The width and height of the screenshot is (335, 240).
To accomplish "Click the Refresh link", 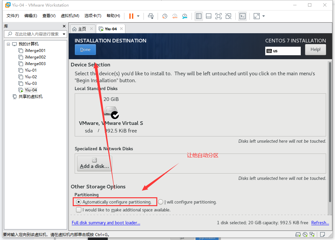I will click(320, 223).
